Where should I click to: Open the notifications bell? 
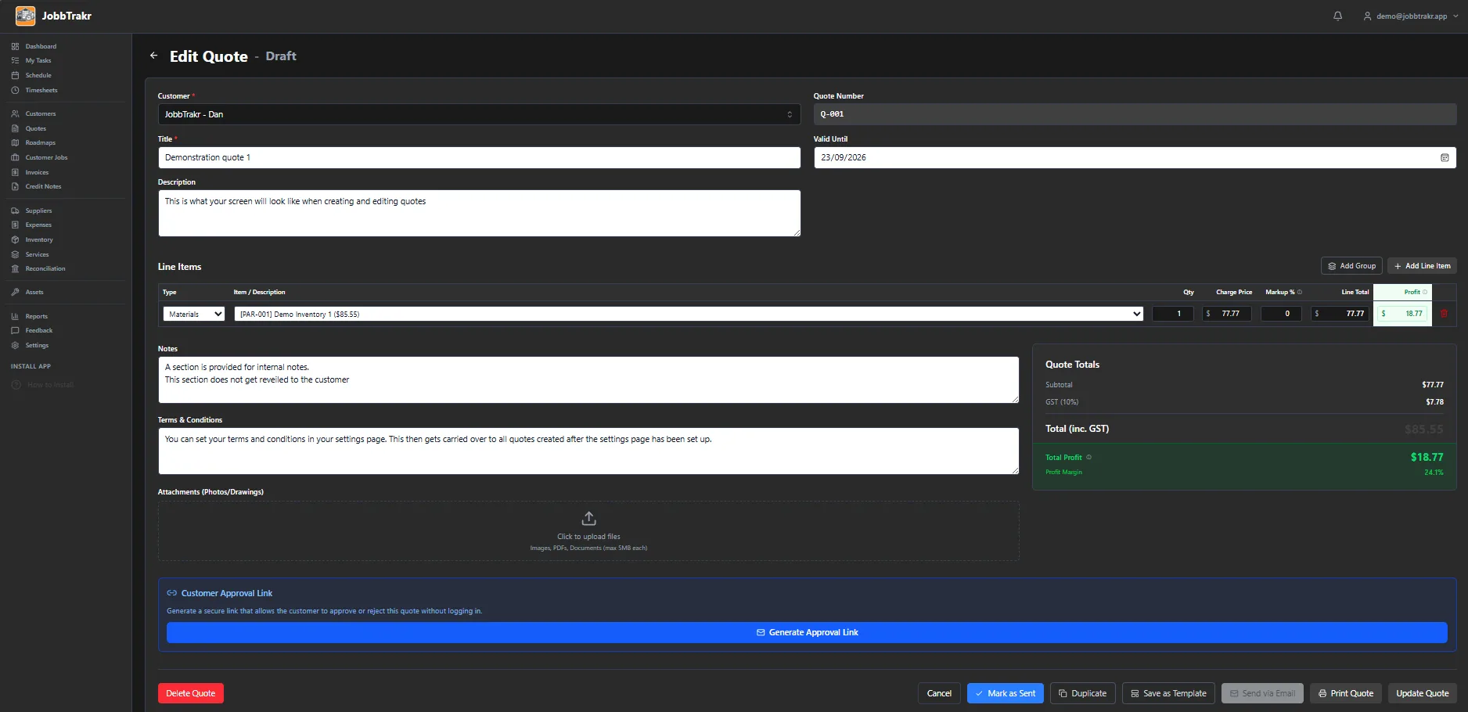click(x=1338, y=16)
